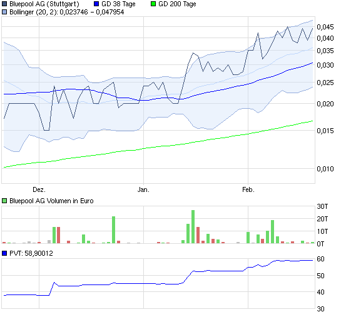Click the 0,020 price axis label

325,104
